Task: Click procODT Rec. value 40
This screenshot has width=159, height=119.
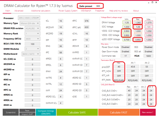Action: 119,67
